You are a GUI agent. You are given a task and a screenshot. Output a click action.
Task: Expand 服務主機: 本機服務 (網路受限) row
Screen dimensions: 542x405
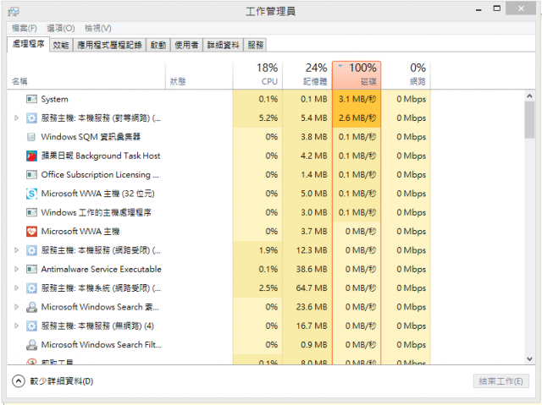tap(16, 250)
